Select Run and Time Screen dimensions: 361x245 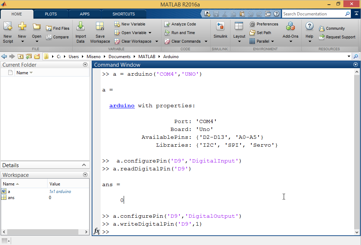pyautogui.click(x=179, y=33)
